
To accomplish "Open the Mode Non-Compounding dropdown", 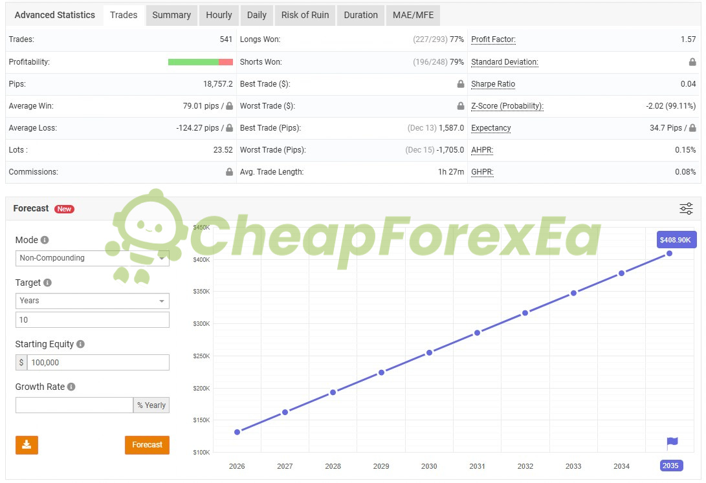I will [93, 258].
